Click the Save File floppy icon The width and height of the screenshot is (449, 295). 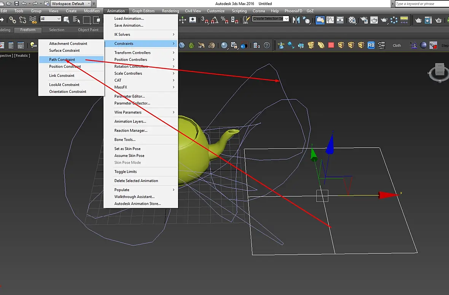[17, 3]
